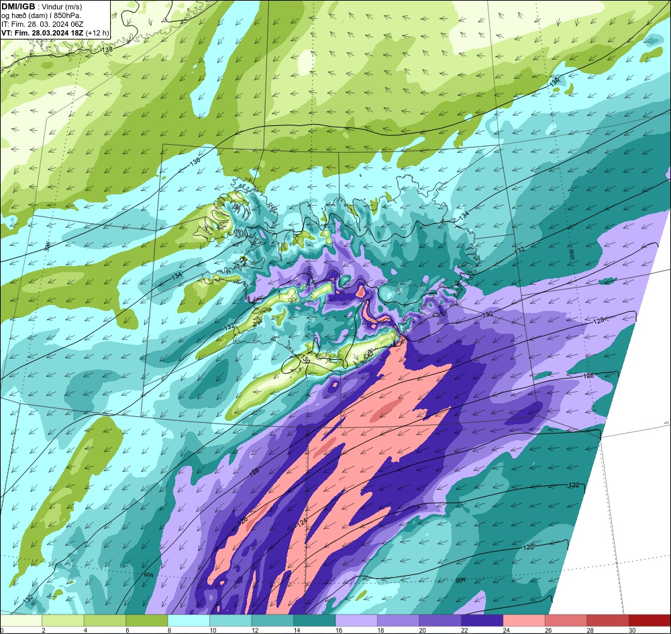Click the lavender 16–18 m/s legend swatch

click(356, 621)
